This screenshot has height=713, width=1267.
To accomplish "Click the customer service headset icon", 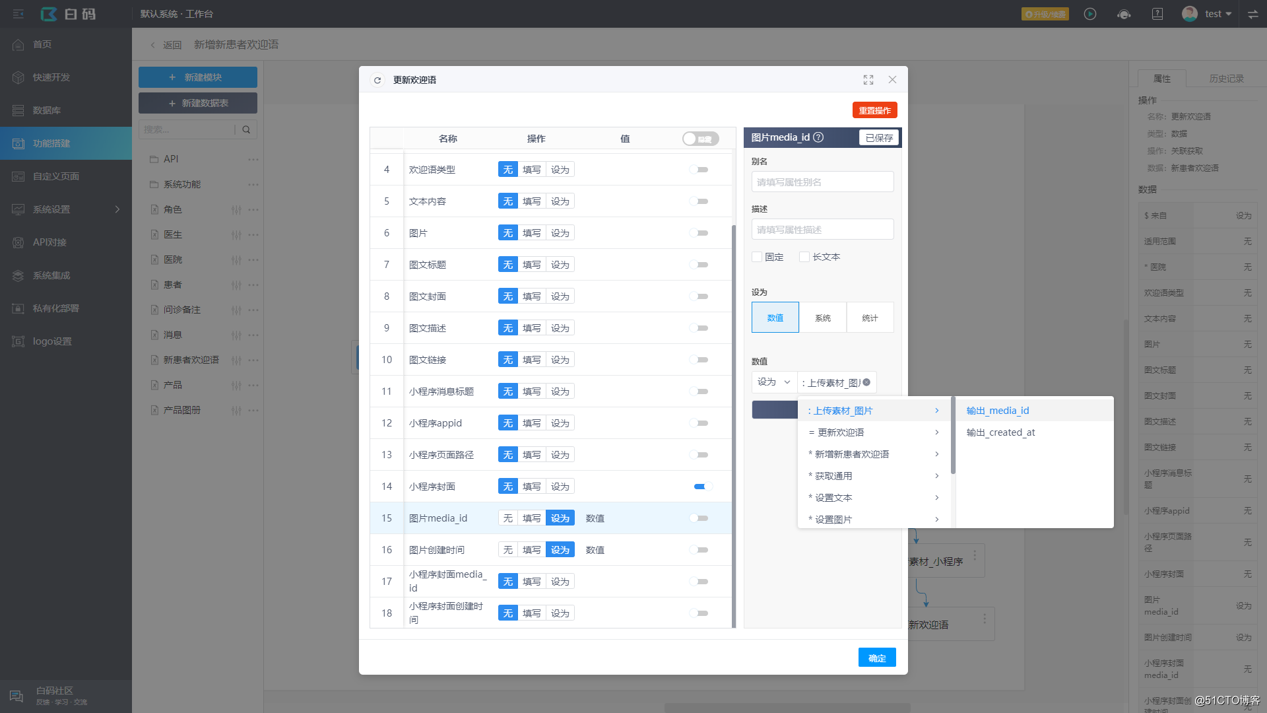I will 1124,14.
